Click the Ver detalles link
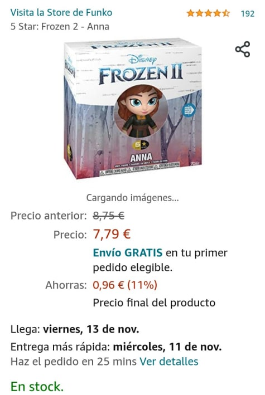Image resolution: width=265 pixels, height=395 pixels. click(169, 362)
